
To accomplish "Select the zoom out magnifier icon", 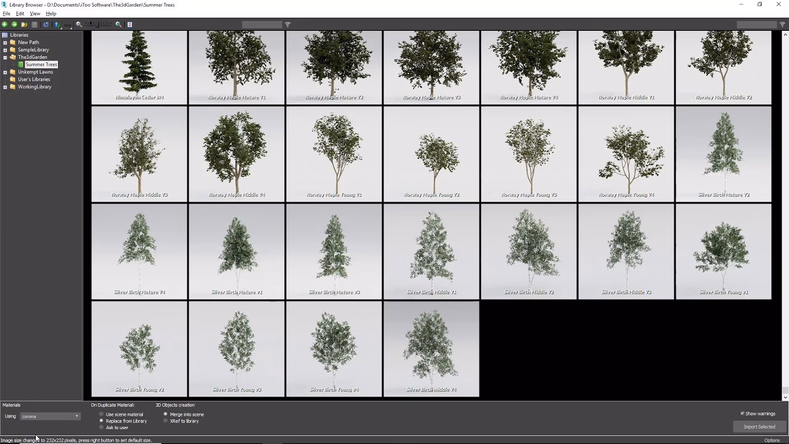I will tap(78, 25).
